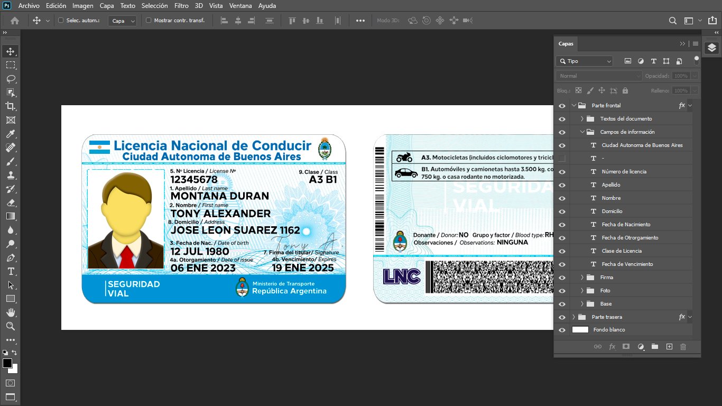Select the Clone Stamp tool
This screenshot has height=406, width=722.
coord(11,175)
